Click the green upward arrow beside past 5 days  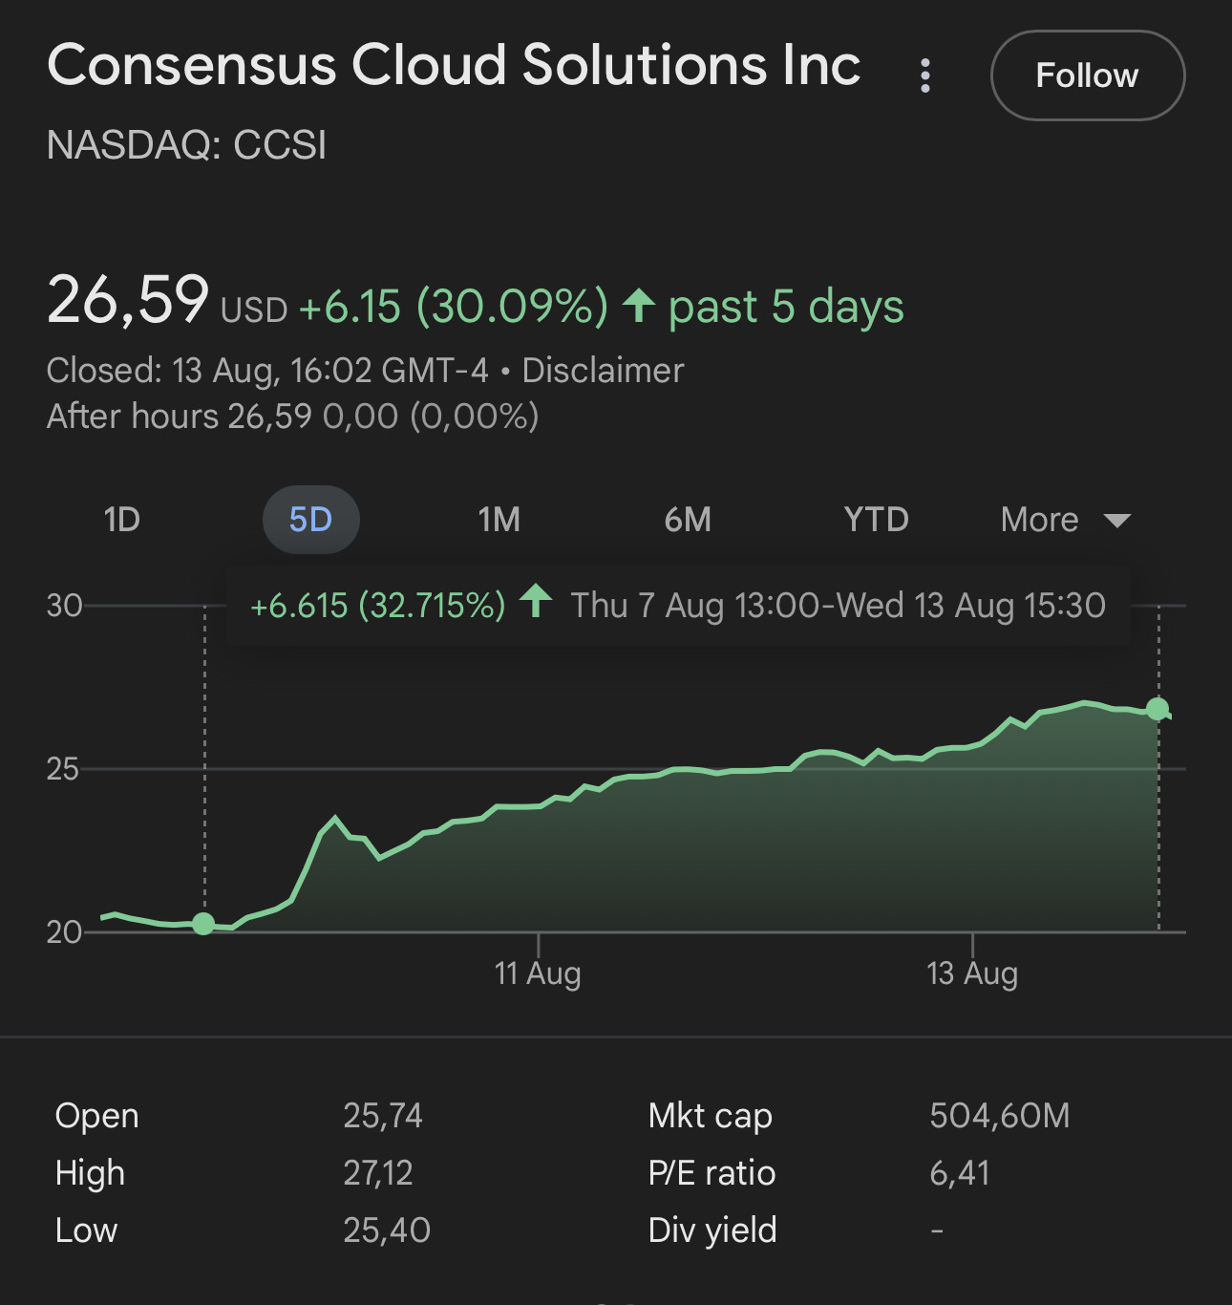click(638, 306)
